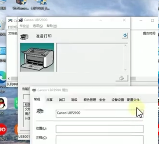This screenshot has width=159, height=144.
Task: Click the print queue window title printer icon
Action: pyautogui.click(x=10, y=20)
